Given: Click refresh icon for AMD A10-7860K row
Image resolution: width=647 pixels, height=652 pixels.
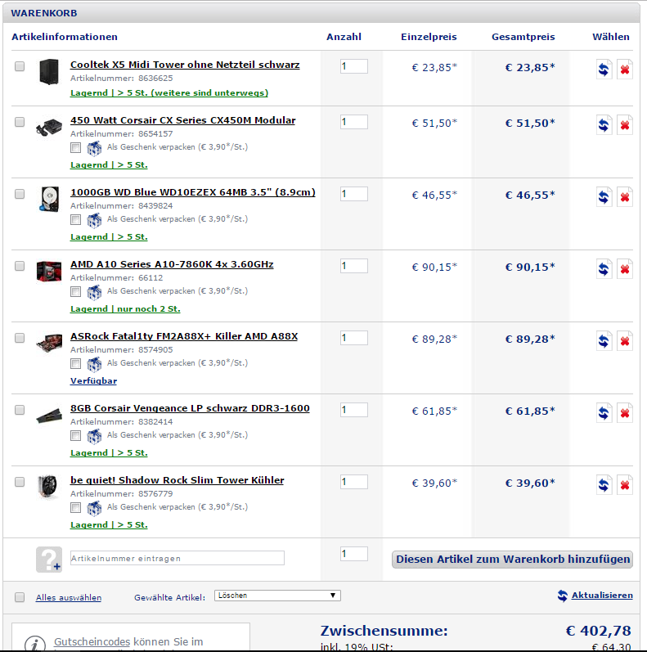Looking at the screenshot, I should point(604,268).
